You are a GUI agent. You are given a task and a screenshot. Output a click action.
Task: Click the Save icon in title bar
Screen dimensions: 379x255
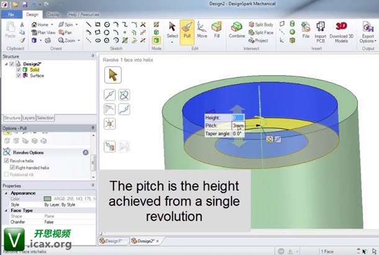click(x=25, y=4)
